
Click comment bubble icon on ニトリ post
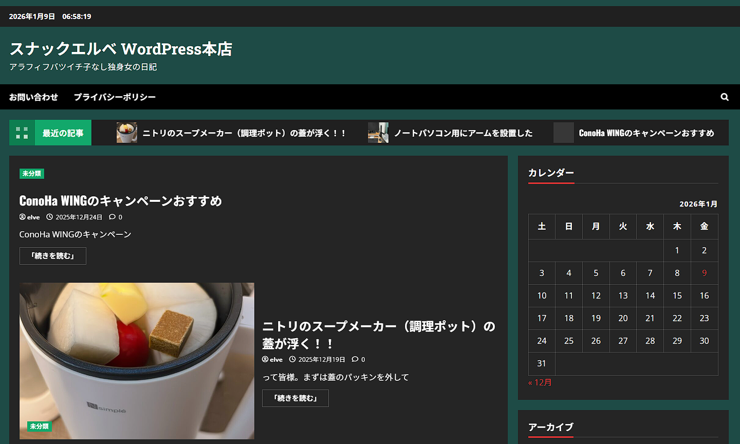coord(355,360)
